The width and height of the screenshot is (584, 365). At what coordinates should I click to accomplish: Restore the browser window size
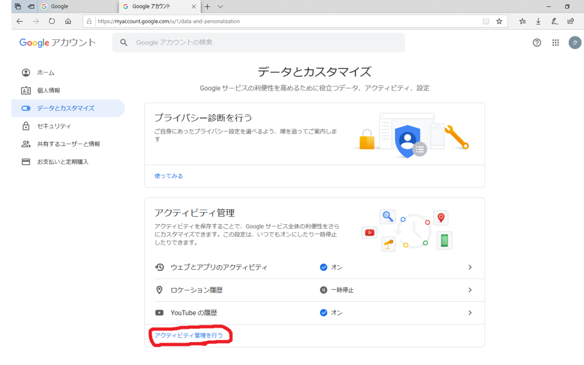pos(567,6)
